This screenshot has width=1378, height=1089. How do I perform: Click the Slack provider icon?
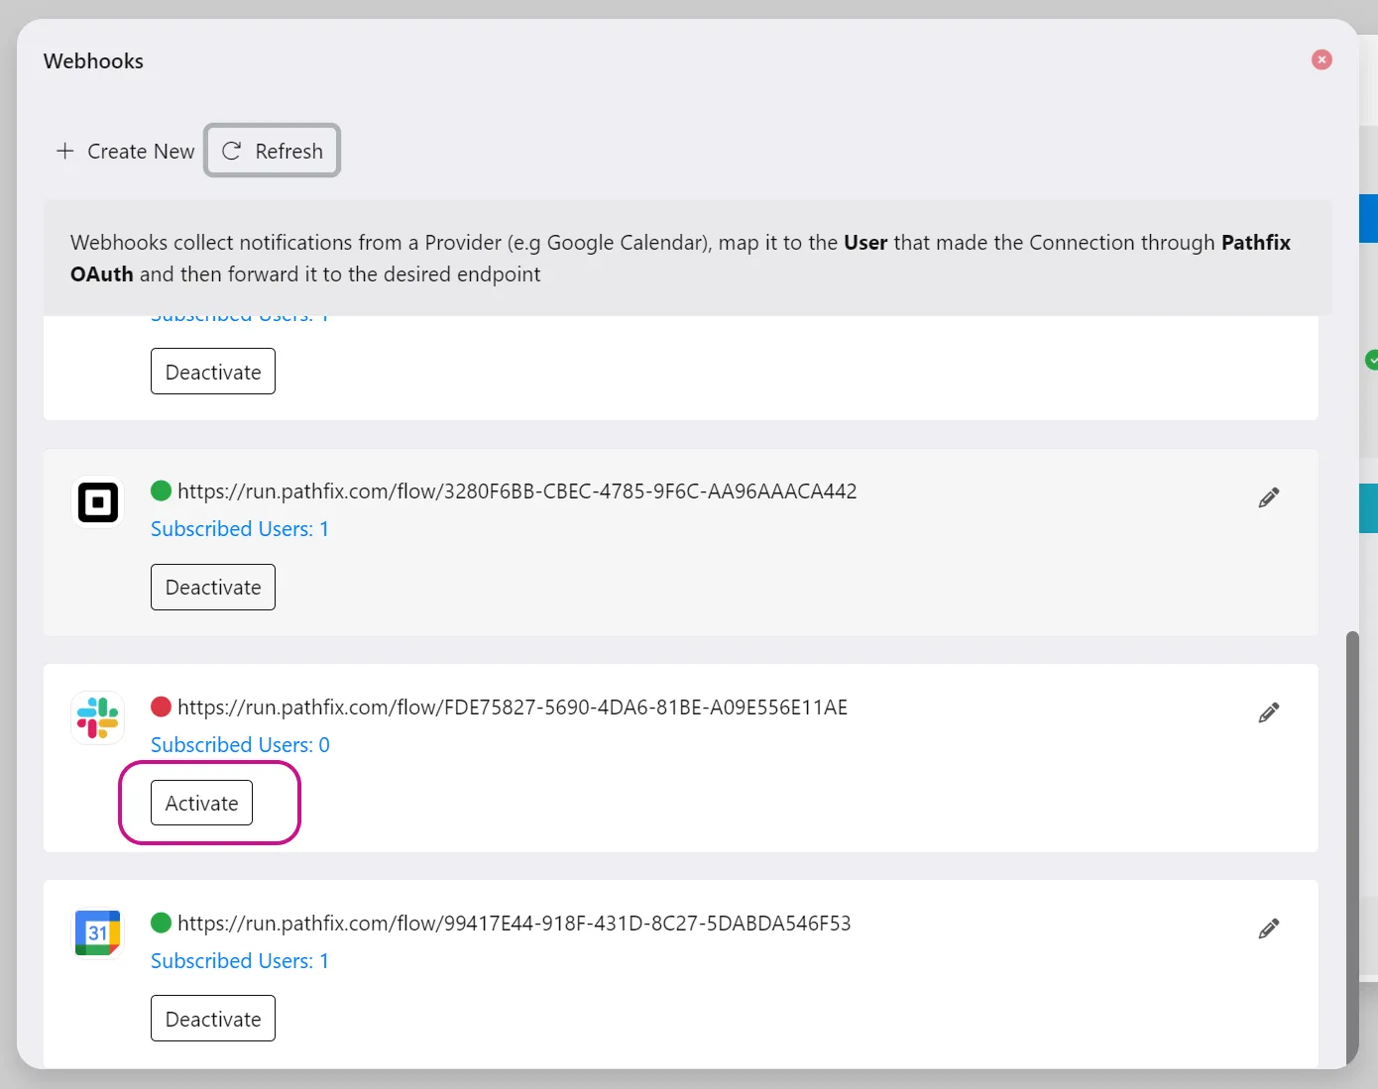click(98, 717)
